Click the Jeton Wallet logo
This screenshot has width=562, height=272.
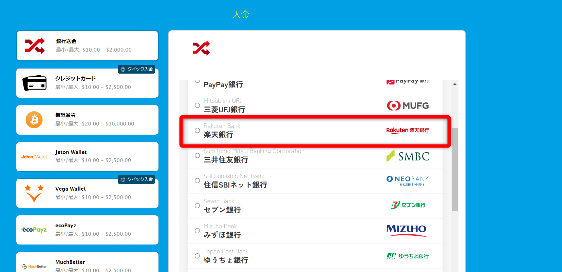pyautogui.click(x=34, y=157)
